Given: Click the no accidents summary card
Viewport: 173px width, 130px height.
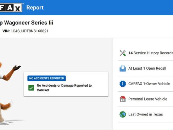Looking at the screenshot, I should tap(66, 84).
